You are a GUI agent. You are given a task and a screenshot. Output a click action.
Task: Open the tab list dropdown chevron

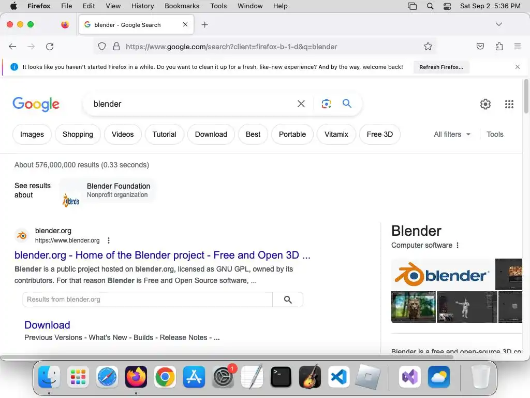[498, 24]
